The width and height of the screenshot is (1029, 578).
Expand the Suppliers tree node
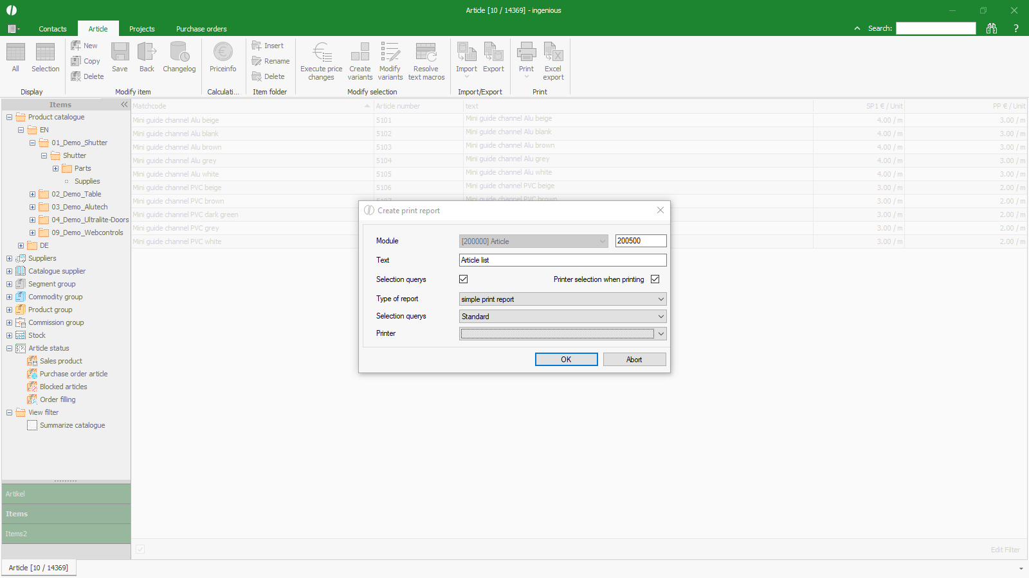[x=10, y=258]
